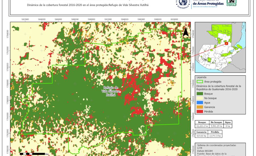Select the dark green Bosque legend swatch

[x=199, y=93]
